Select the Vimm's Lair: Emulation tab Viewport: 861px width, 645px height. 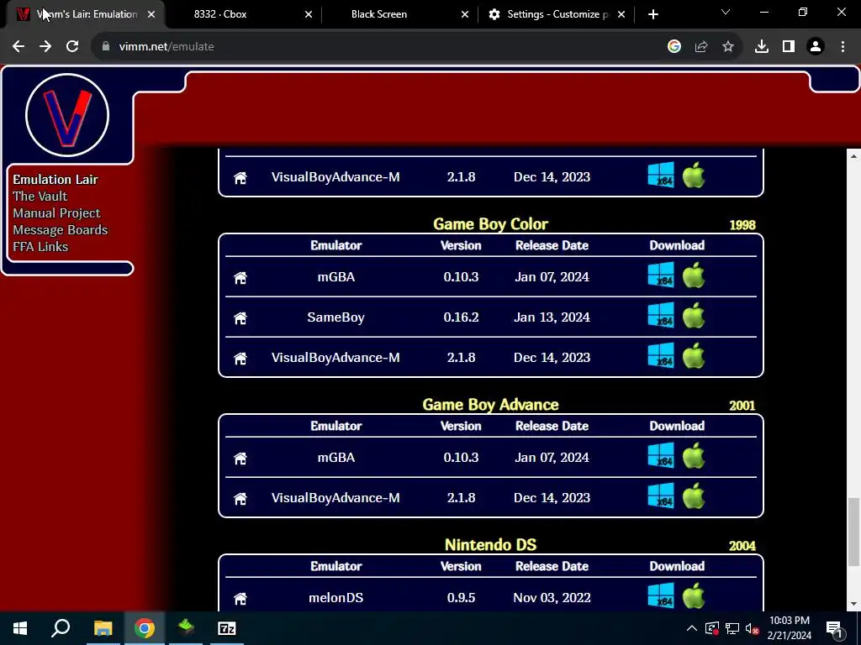click(85, 14)
